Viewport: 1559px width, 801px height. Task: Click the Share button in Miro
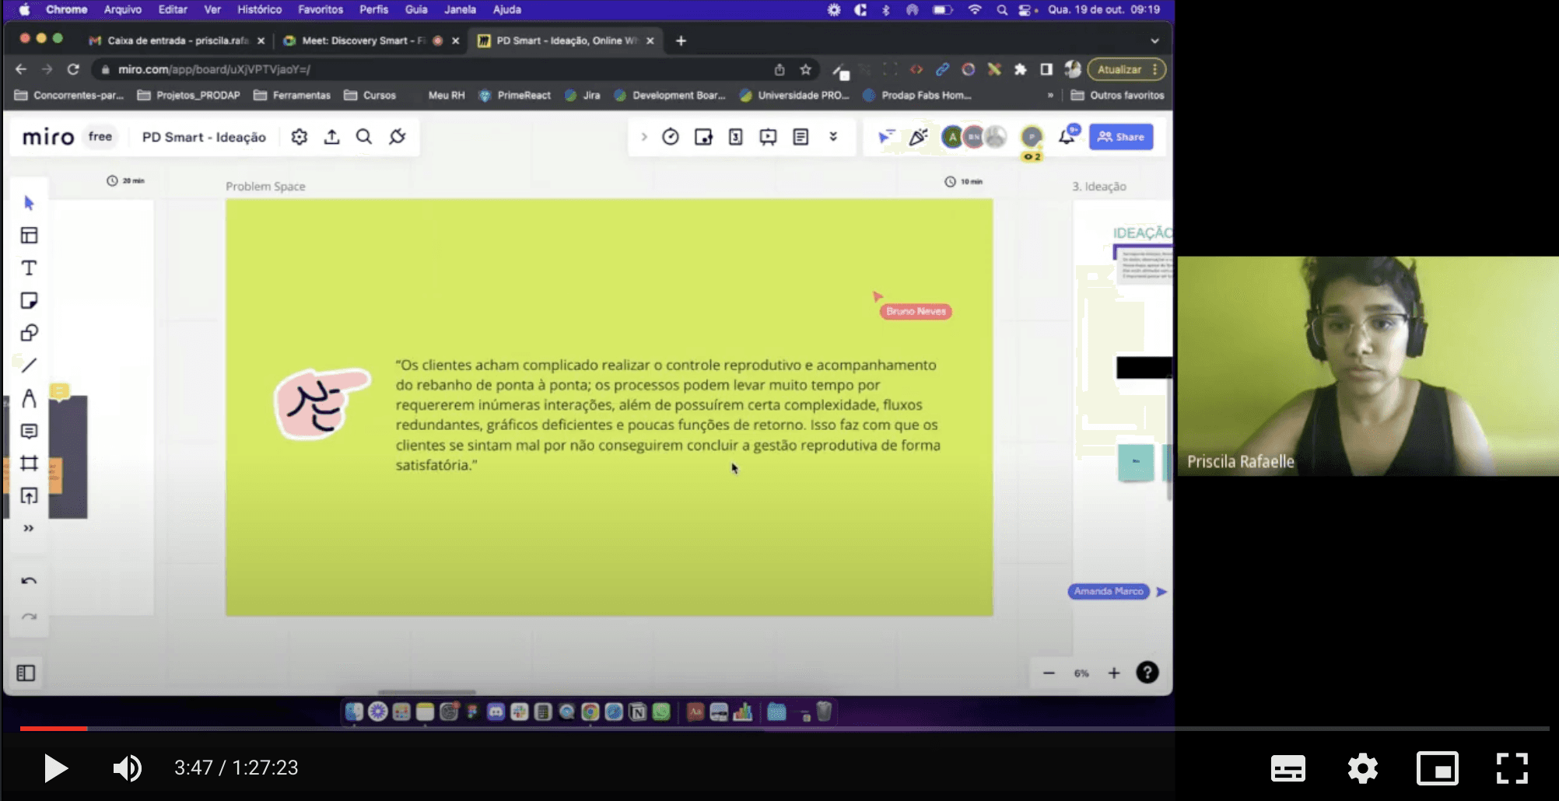click(x=1121, y=137)
